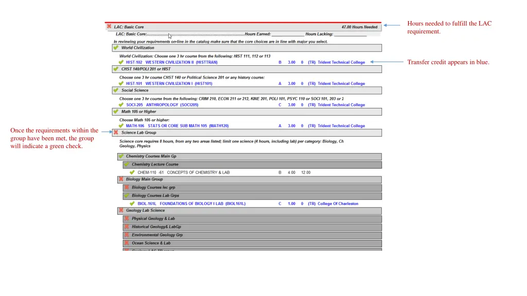Click the red X beside Science Lab Group
527x296 pixels.
(x=116, y=133)
